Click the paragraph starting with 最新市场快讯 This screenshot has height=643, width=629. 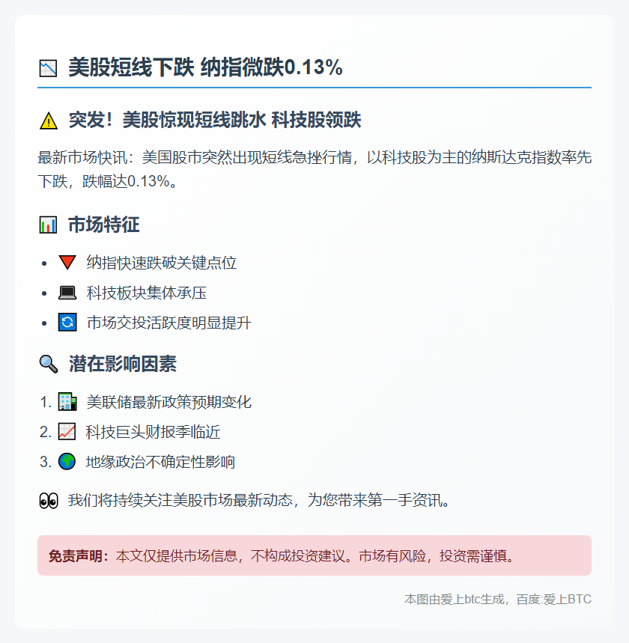[314, 170]
